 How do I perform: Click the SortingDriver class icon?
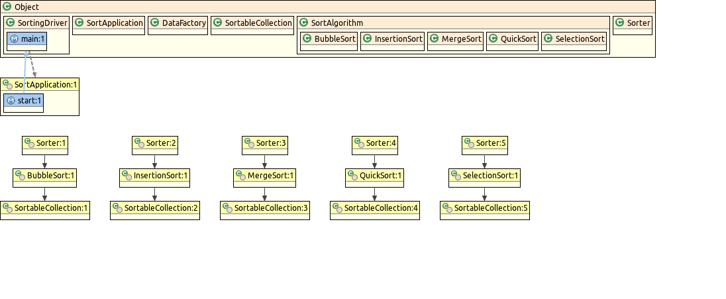coord(11,23)
